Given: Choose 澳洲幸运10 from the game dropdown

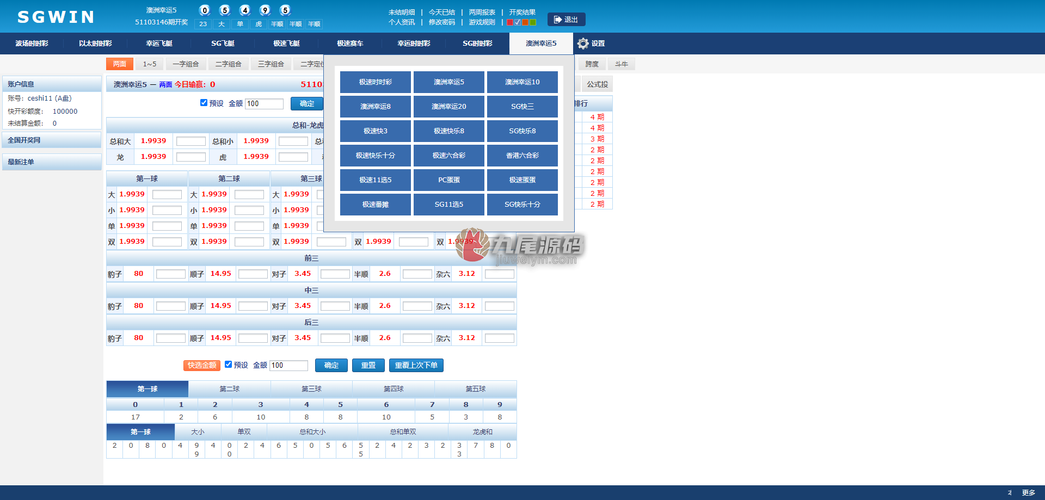Looking at the screenshot, I should point(522,82).
